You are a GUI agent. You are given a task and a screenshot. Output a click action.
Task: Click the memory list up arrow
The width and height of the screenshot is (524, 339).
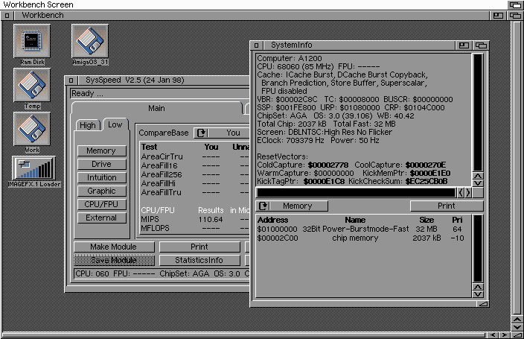[478, 287]
